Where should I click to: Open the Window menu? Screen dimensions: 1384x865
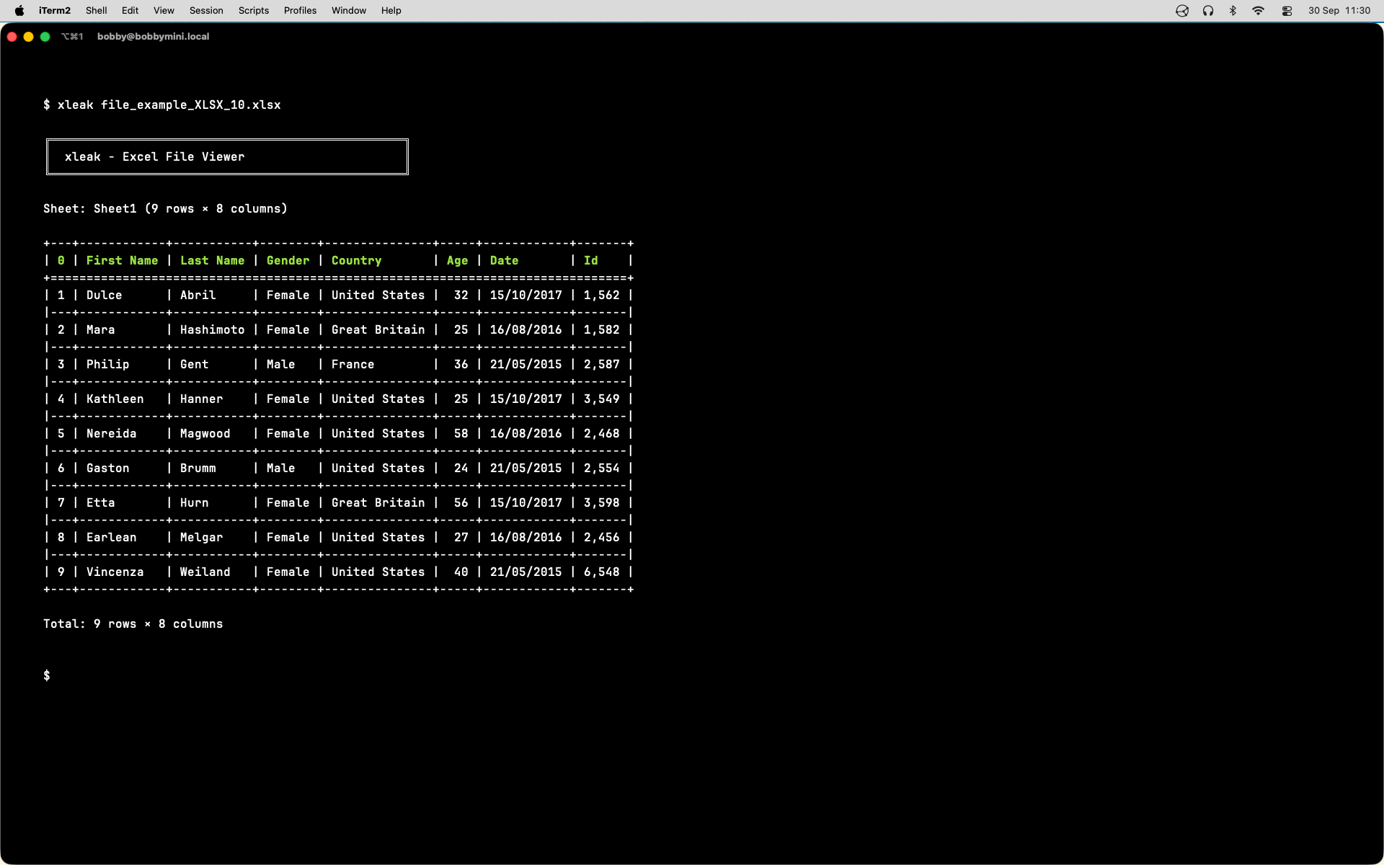[349, 11]
